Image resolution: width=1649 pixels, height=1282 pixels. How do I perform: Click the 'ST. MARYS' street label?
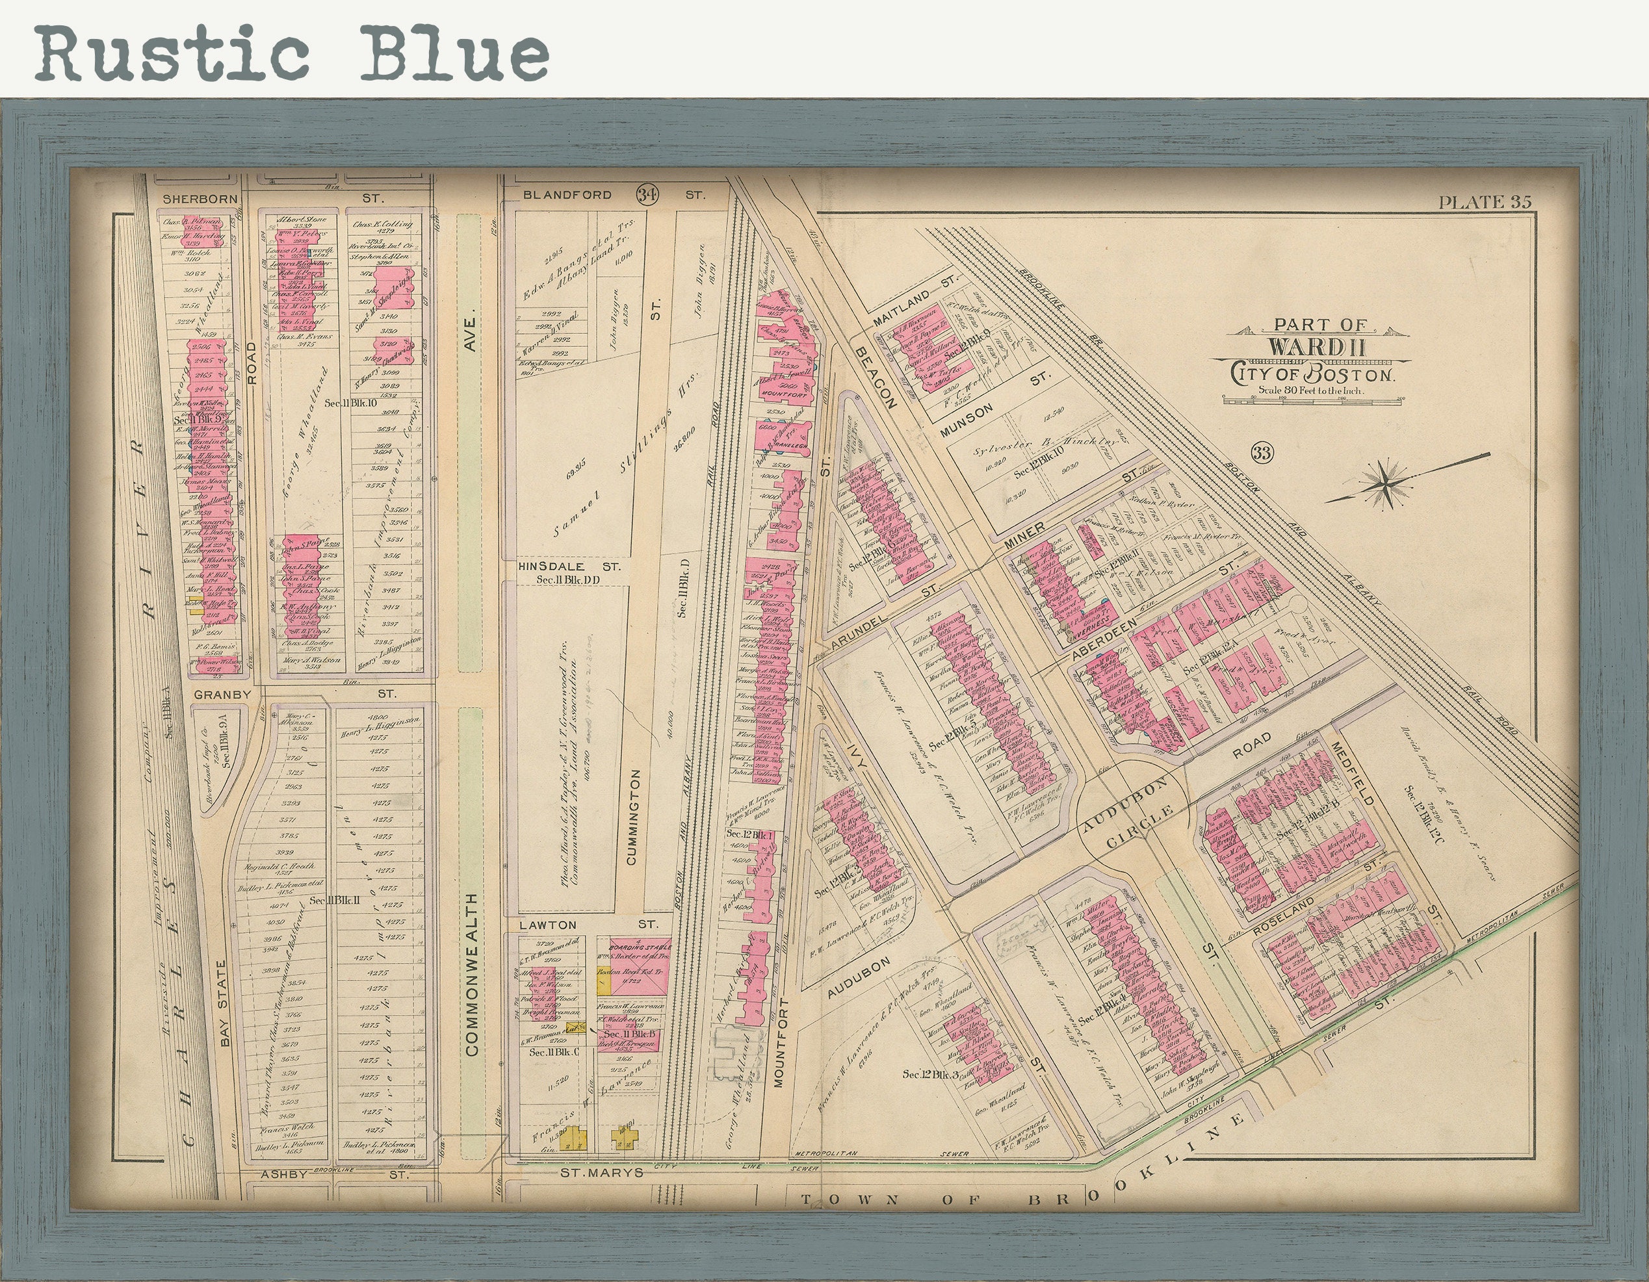pos(602,1173)
